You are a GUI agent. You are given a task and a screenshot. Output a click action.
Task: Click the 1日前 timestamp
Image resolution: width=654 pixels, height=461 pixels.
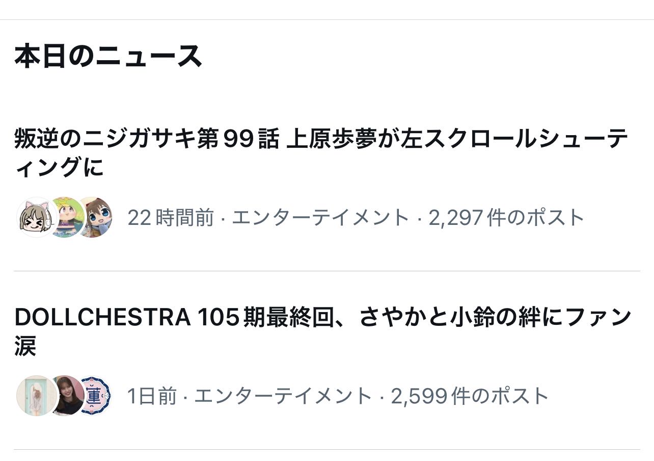click(x=152, y=396)
